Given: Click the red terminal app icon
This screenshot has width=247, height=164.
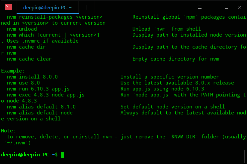Looking at the screenshot, I should 9,7.
